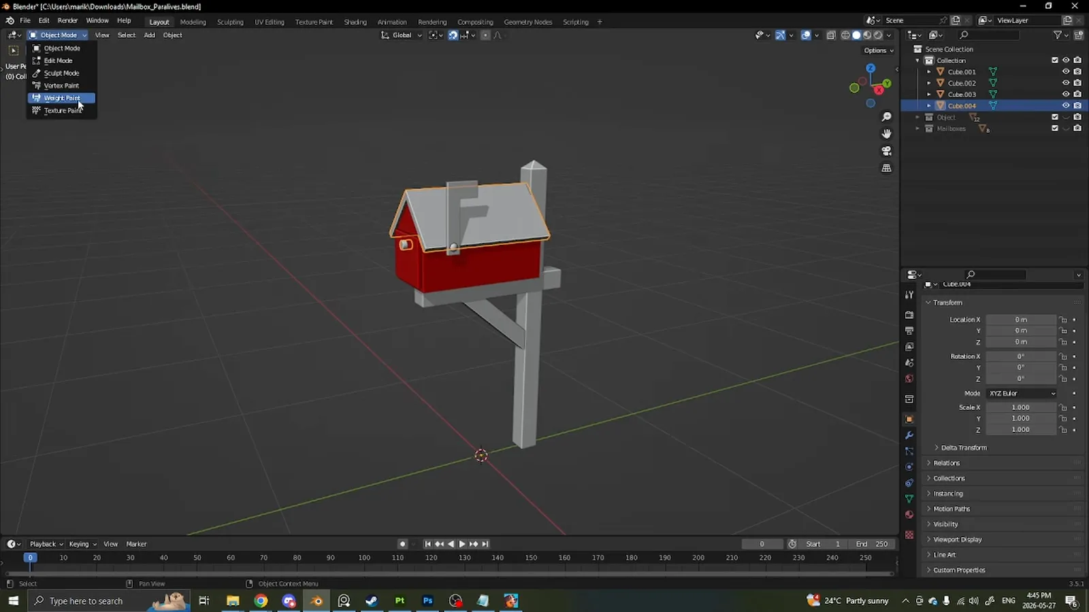Viewport: 1089px width, 612px height.
Task: Open the View Layer properties tab
Action: (x=909, y=347)
